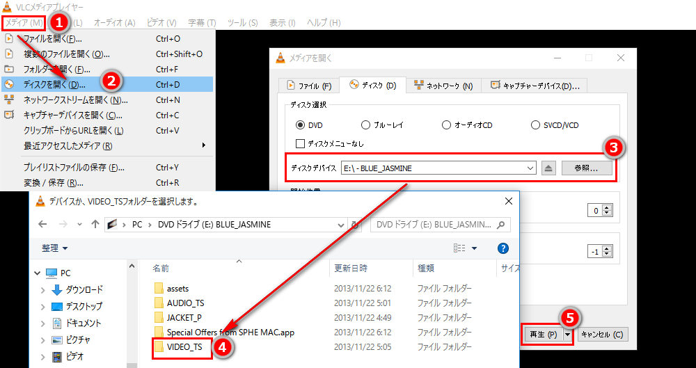The height and width of the screenshot is (368, 696).
Task: Click the up arrow navigation icon
Action: [x=95, y=225]
